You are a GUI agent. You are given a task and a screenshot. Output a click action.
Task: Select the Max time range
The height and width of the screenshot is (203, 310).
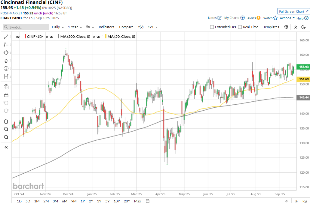138,201
